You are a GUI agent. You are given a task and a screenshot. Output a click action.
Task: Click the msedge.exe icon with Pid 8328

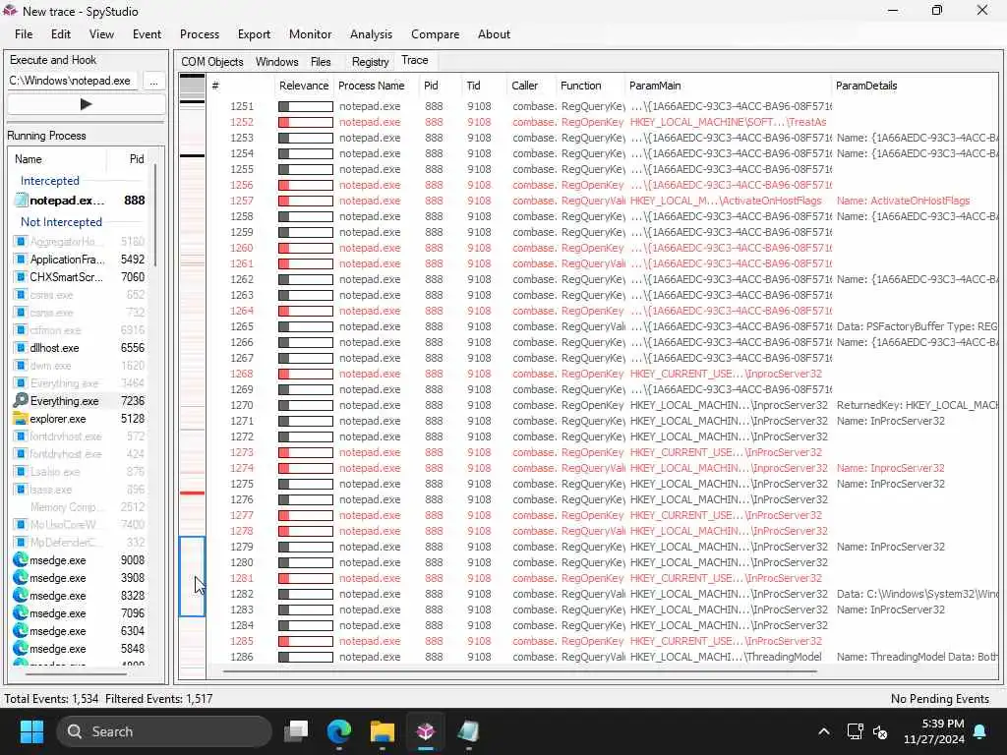[21, 595]
